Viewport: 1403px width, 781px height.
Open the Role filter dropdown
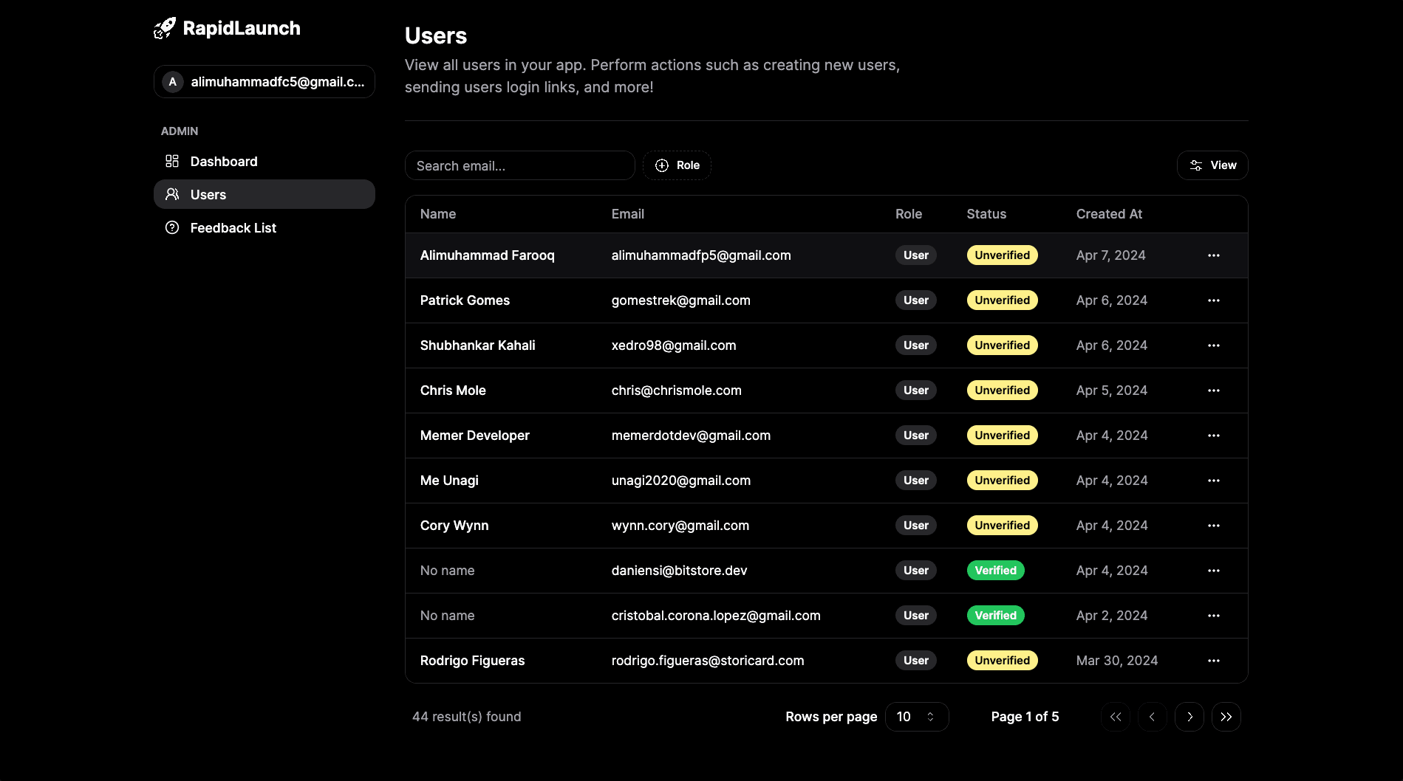coord(677,165)
